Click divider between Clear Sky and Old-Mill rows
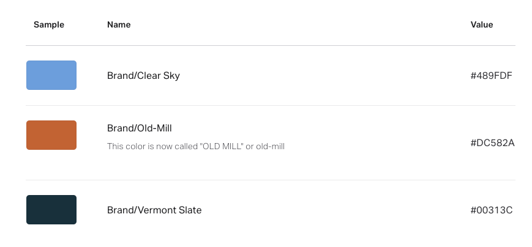The width and height of the screenshot is (532, 247). pyautogui.click(x=270, y=105)
